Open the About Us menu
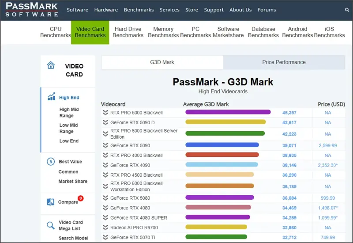The height and width of the screenshot is (243, 353). 240,10
